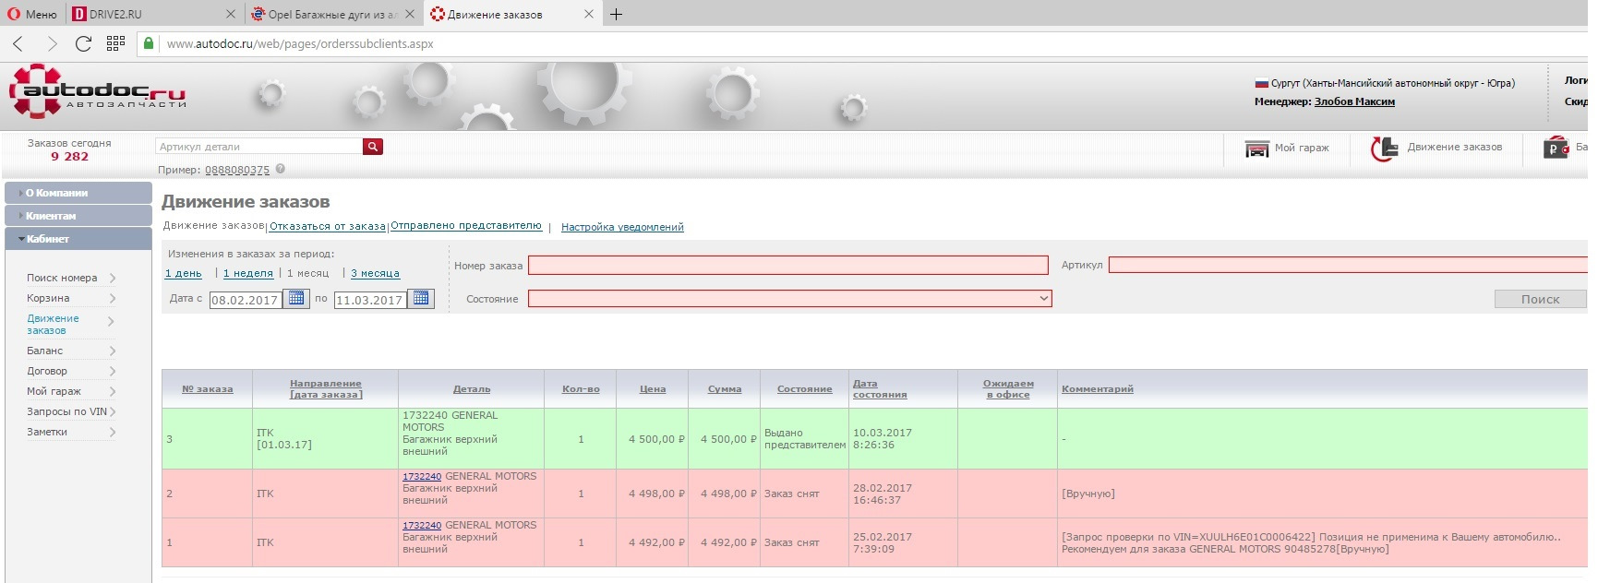This screenshot has height=583, width=1598.
Task: Open 1732240 link in order 1 row
Action: point(422,526)
